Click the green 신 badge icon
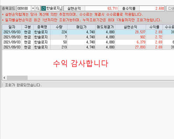 (x=43, y=8)
